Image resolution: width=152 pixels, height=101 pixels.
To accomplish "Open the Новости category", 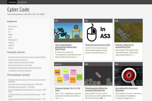I will (x=11, y=45).
